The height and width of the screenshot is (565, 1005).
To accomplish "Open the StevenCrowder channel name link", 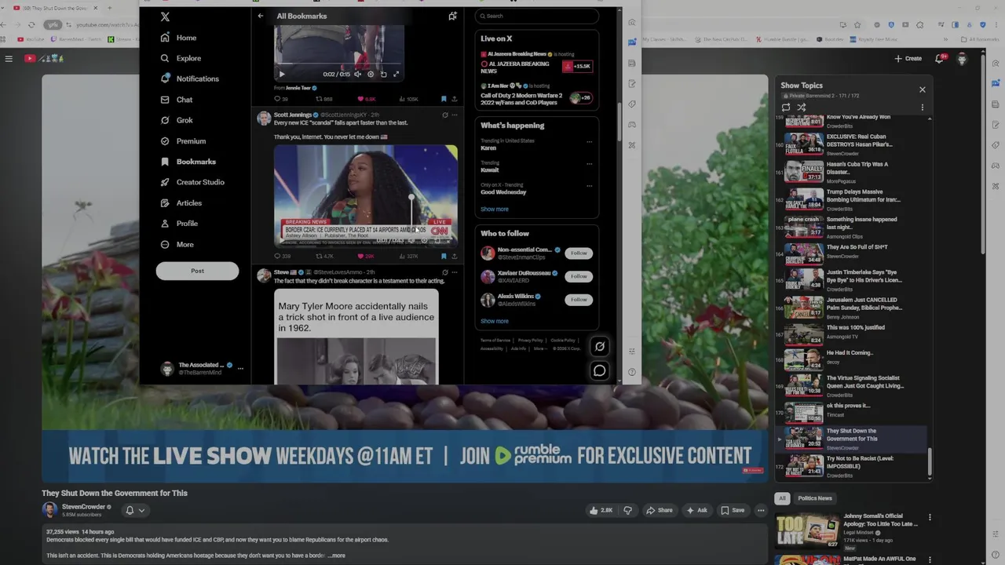I will pos(83,507).
